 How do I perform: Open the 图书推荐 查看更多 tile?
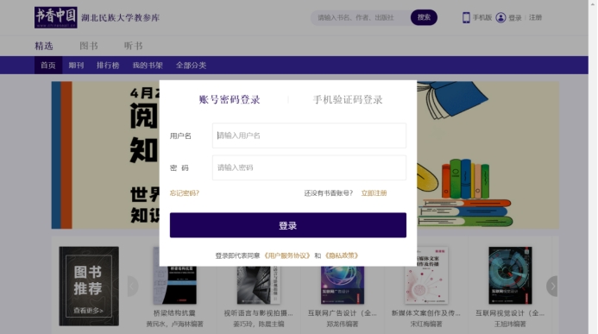[89, 286]
